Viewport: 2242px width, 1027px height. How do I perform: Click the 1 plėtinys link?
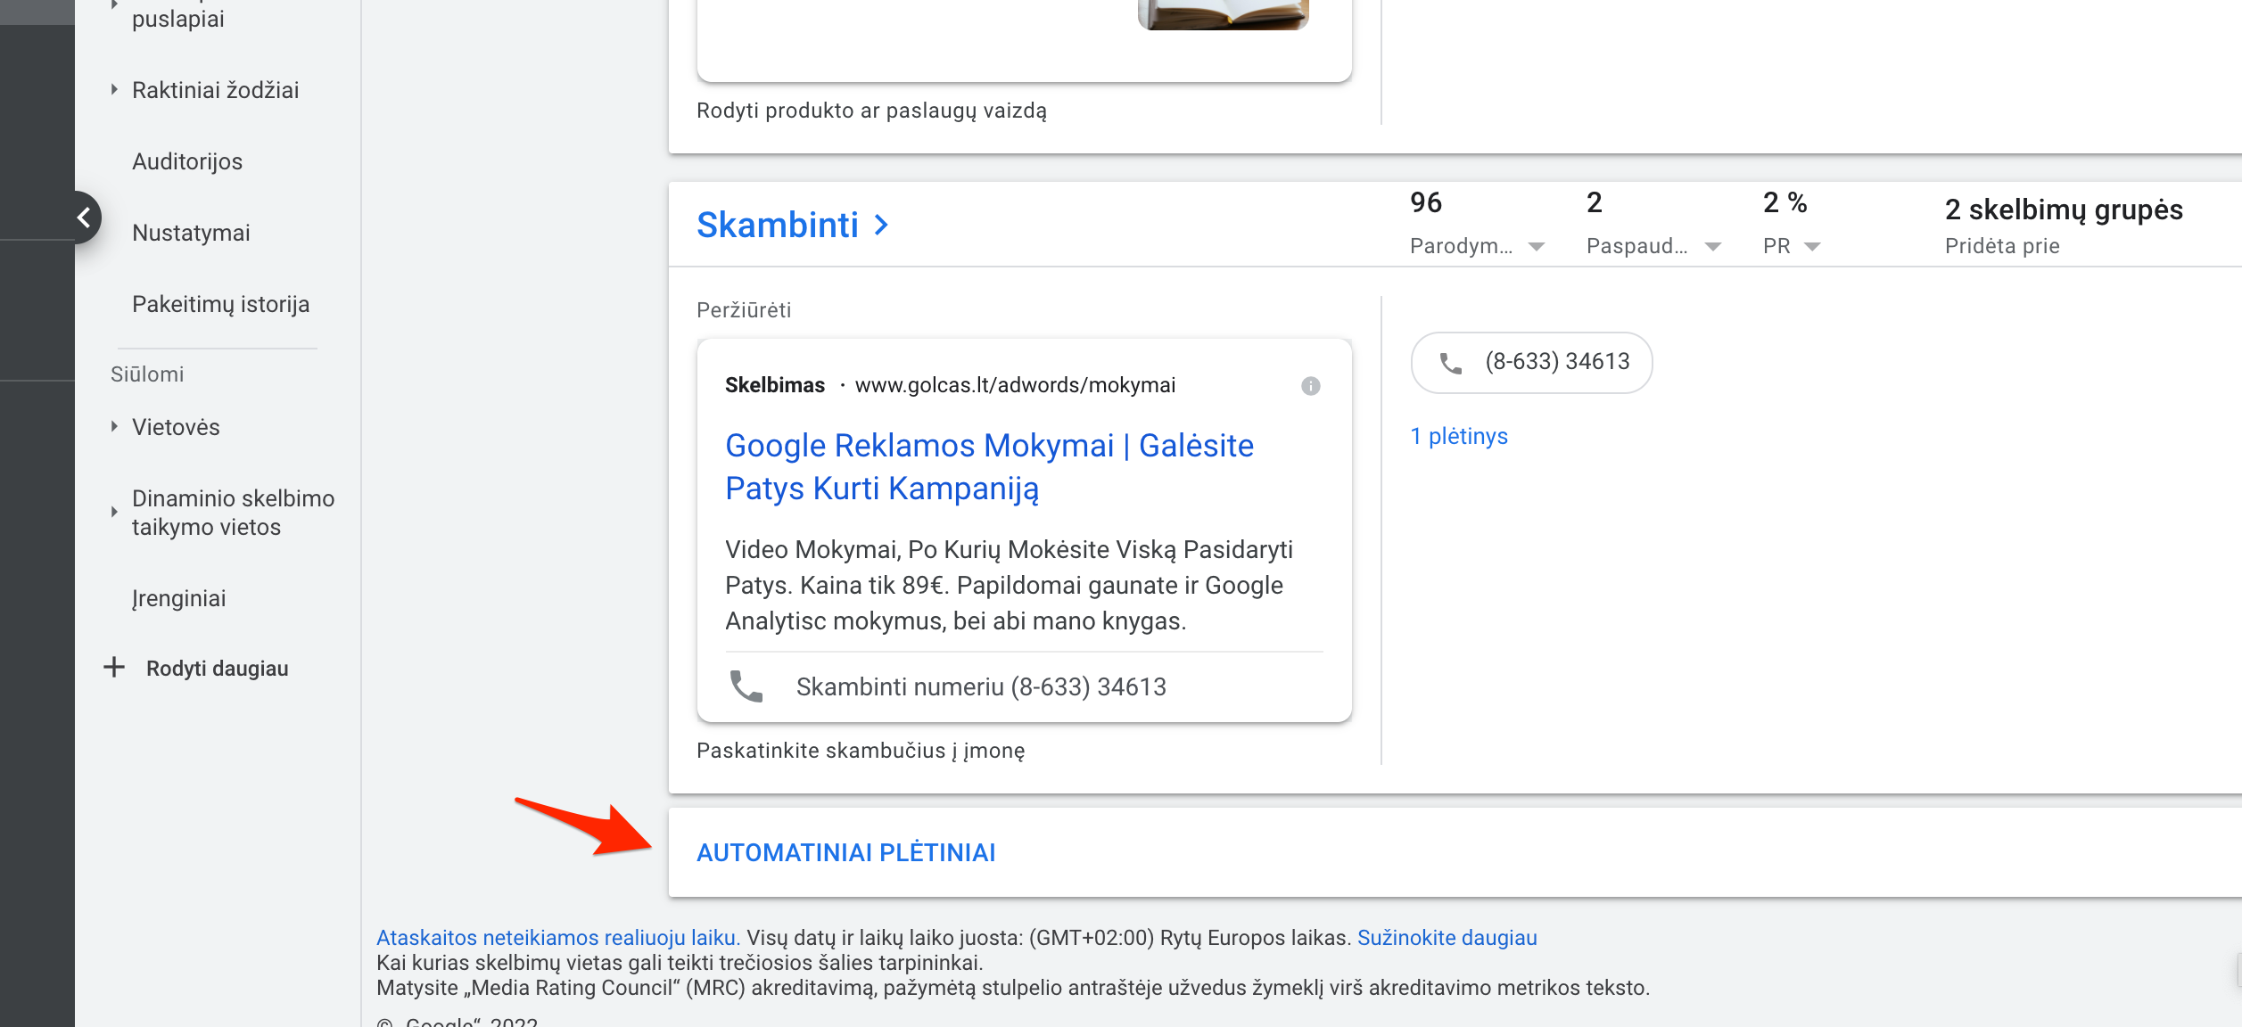point(1459,436)
